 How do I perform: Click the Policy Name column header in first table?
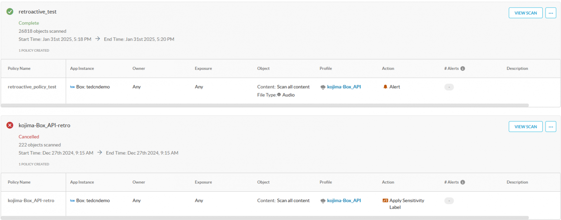click(19, 68)
